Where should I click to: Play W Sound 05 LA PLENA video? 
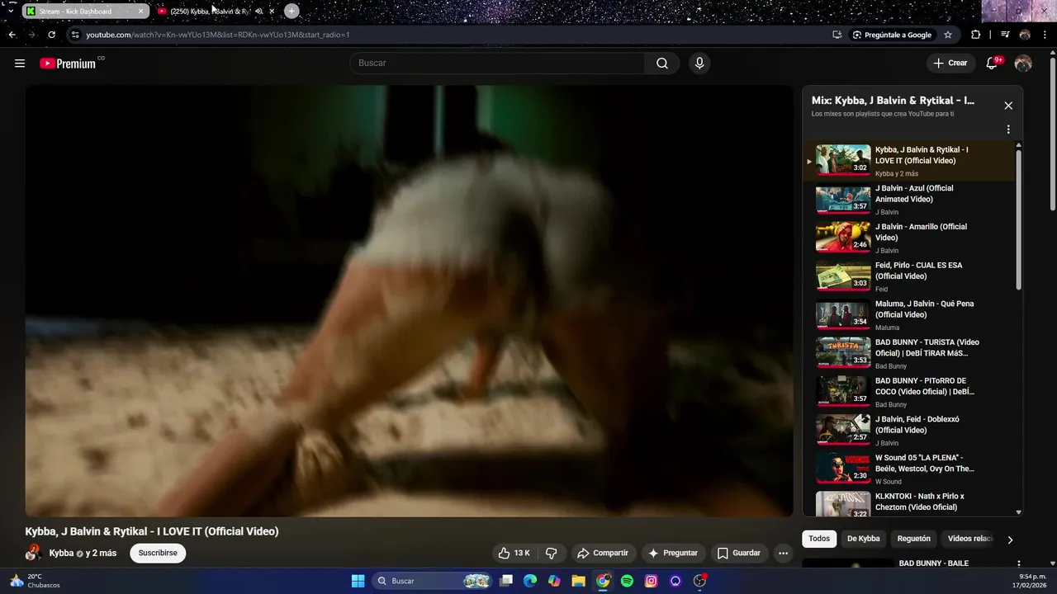point(908,469)
